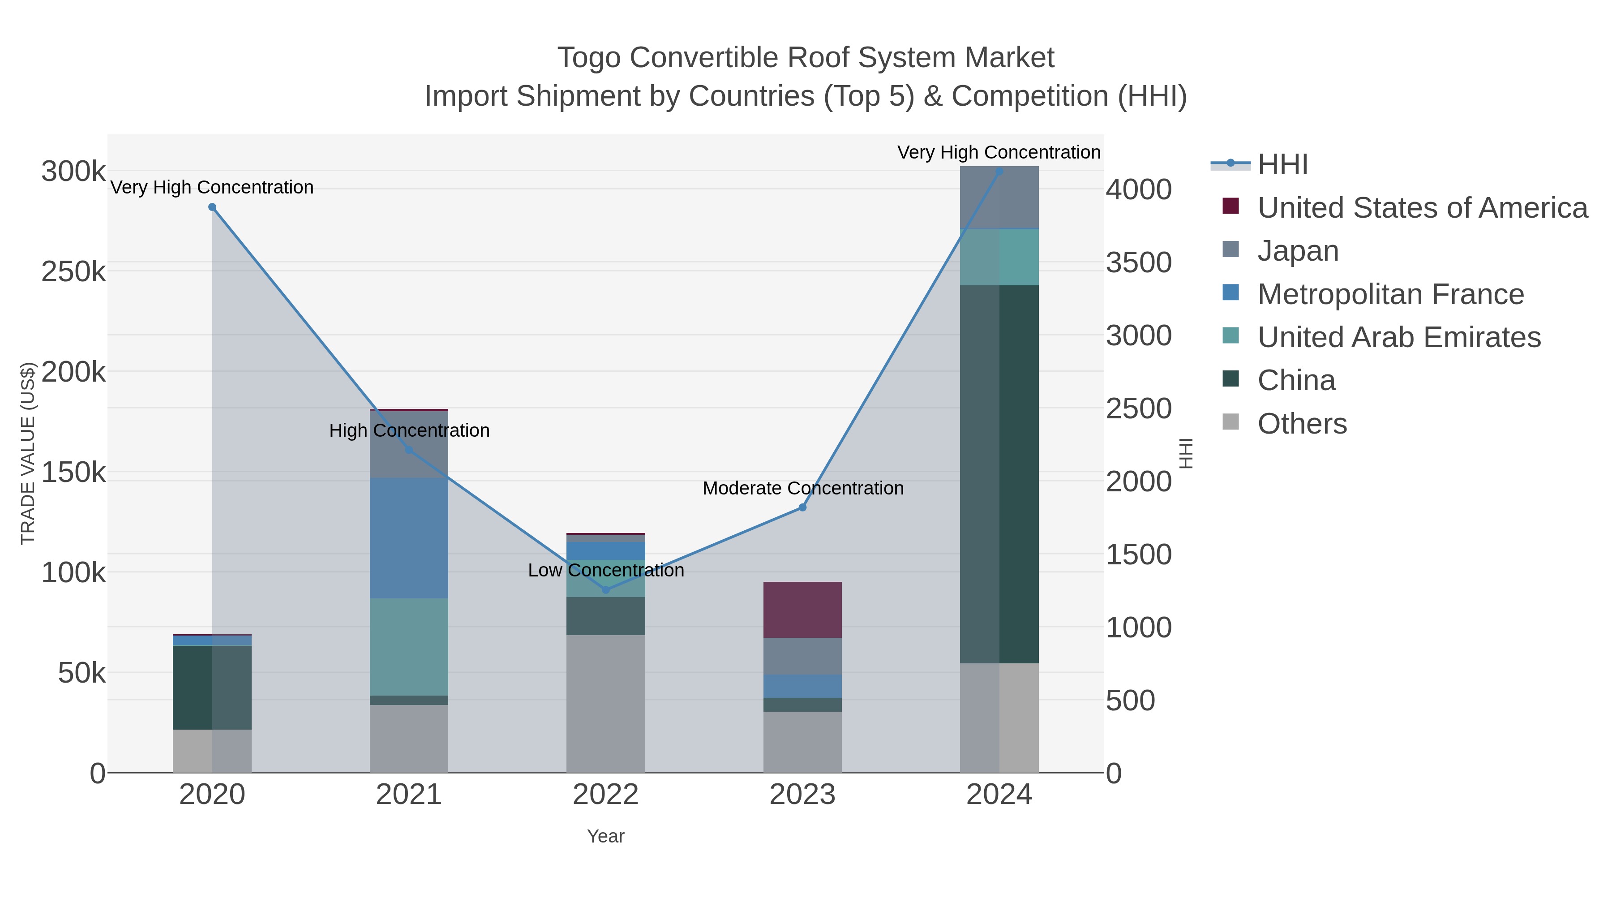This screenshot has height=907, width=1612.
Task: Click the China segment in 2024 bar
Action: point(999,474)
